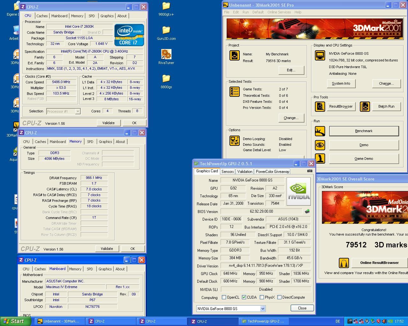
Task: Click the ResultBrowser magnifier icon
Action: point(320,106)
